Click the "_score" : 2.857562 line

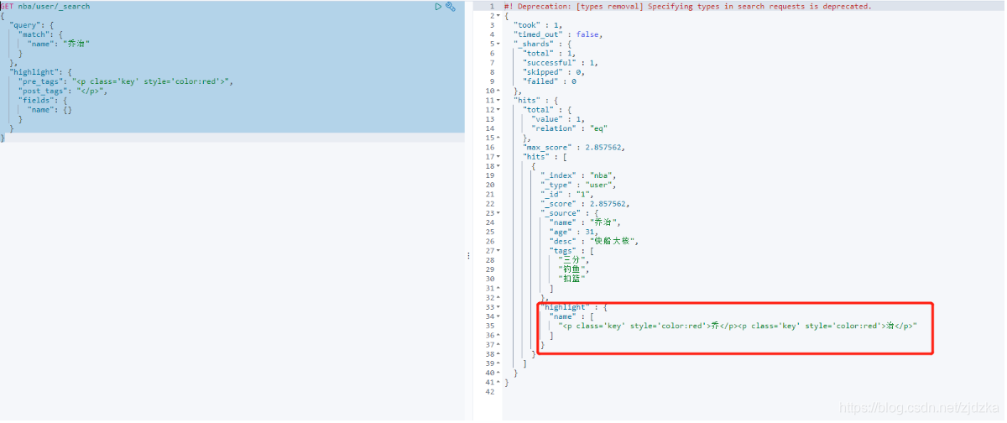586,204
